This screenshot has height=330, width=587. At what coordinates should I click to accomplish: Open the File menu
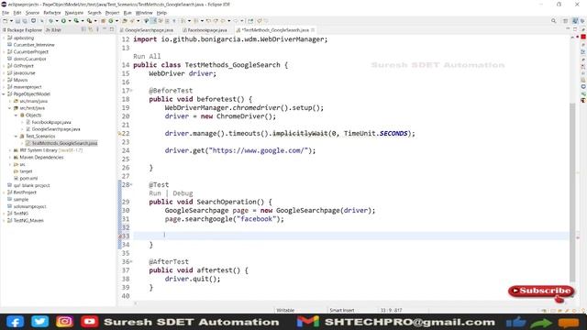pos(6,13)
